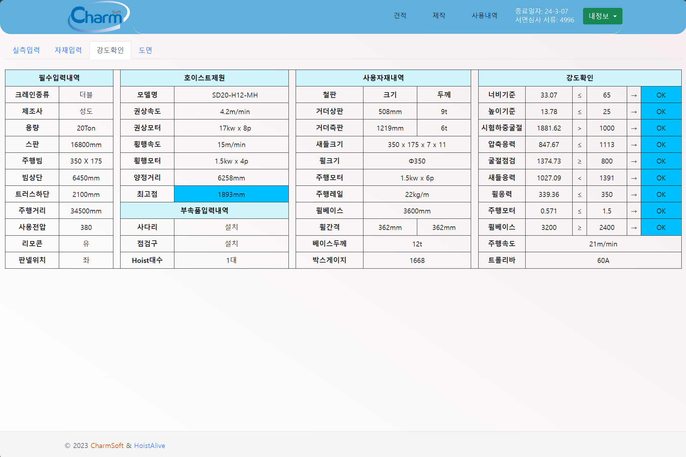This screenshot has height=457, width=686.
Task: Switch to the 자재입력 tab
Action: tap(68, 50)
